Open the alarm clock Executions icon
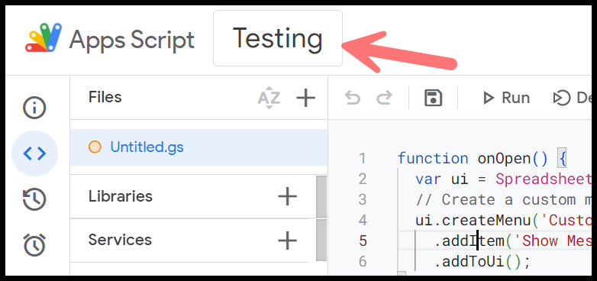The image size is (597, 281). tap(34, 244)
